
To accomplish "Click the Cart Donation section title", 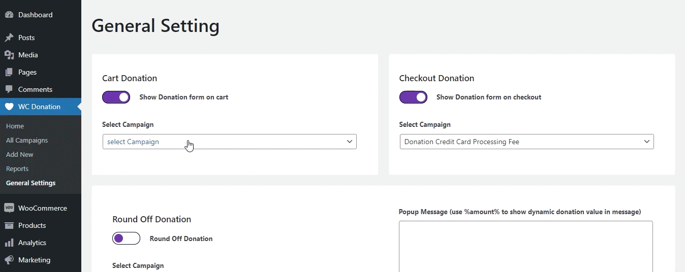I will click(130, 78).
